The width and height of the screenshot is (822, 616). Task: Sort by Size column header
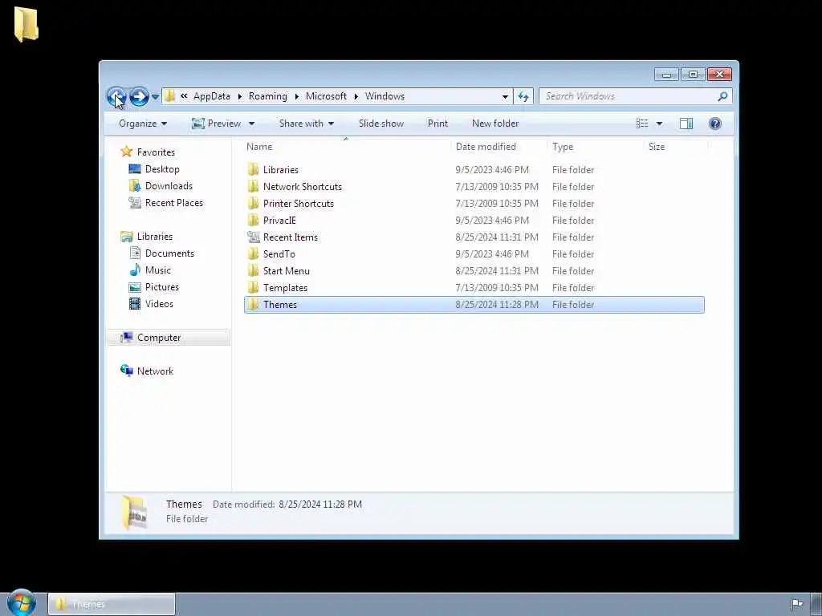[675, 148]
